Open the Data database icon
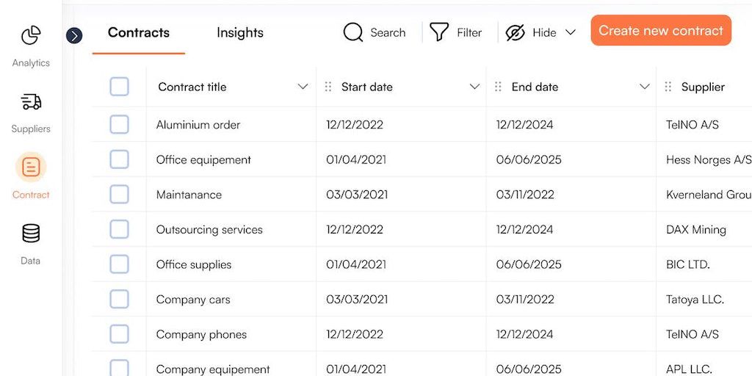The height and width of the screenshot is (376, 752). pos(31,234)
